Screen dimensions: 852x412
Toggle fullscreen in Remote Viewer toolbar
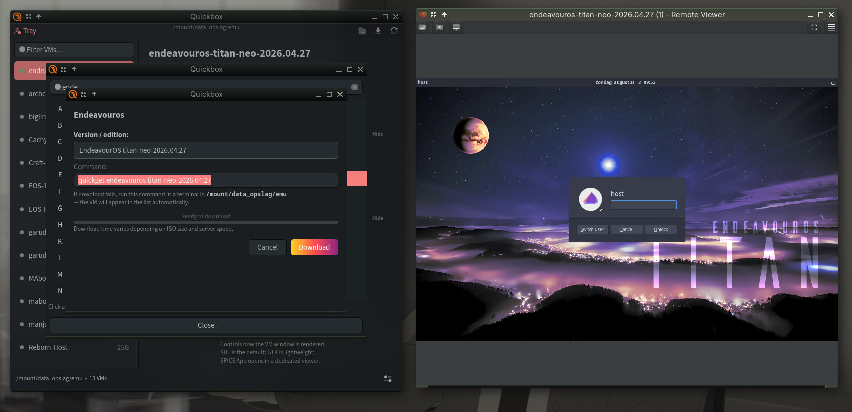814,27
